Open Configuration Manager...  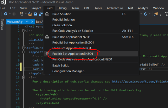pyautogui.click(x=91, y=71)
